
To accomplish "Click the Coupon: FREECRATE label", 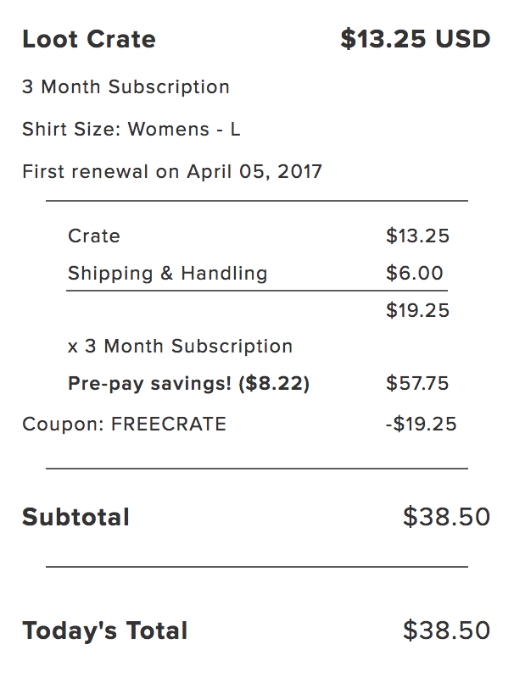I will [x=125, y=425].
